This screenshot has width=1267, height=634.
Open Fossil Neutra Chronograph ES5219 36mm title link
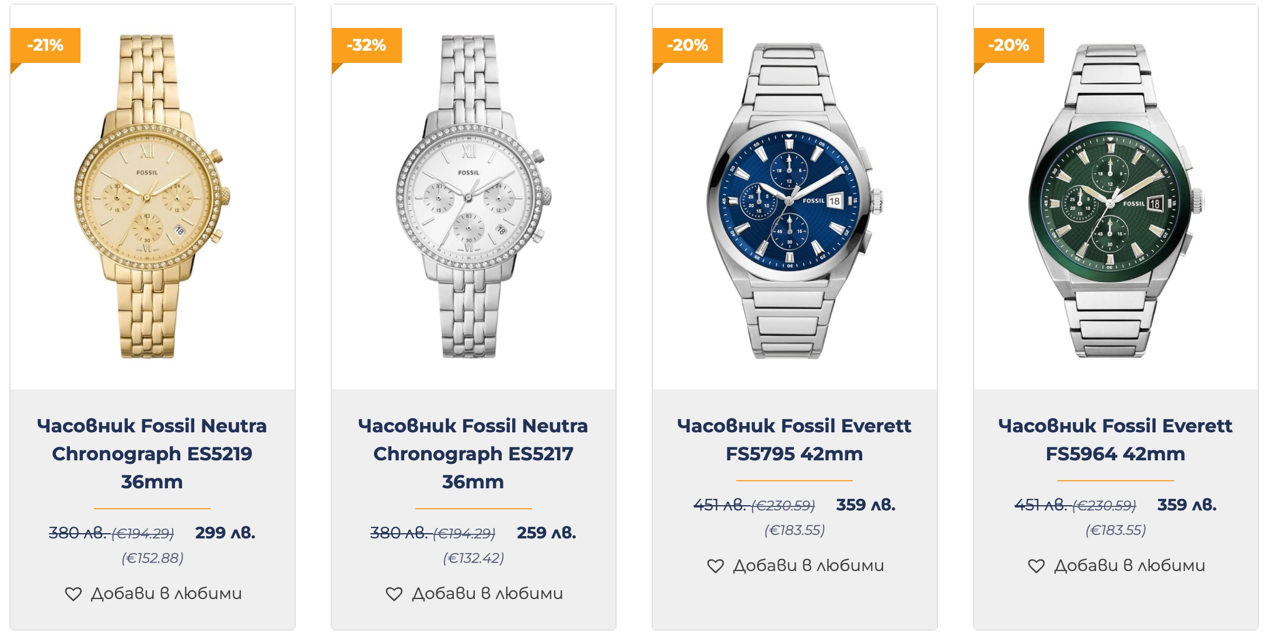152,453
